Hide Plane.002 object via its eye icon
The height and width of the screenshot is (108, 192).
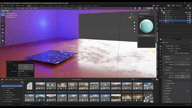tap(188, 19)
